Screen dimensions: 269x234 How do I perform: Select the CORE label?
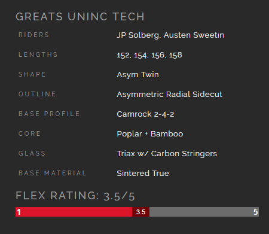[29, 133]
